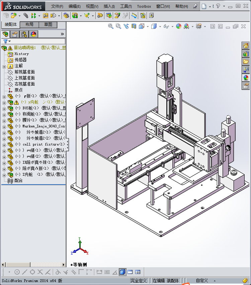Open the Display Style dropdown arrow
Viewport: 251px width, 285px height.
pyautogui.click(x=160, y=26)
